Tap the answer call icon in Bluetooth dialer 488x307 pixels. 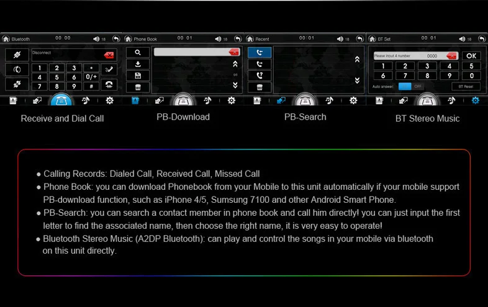point(109,69)
